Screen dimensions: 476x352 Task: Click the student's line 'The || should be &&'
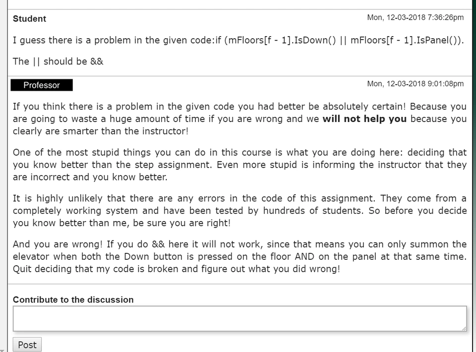58,61
